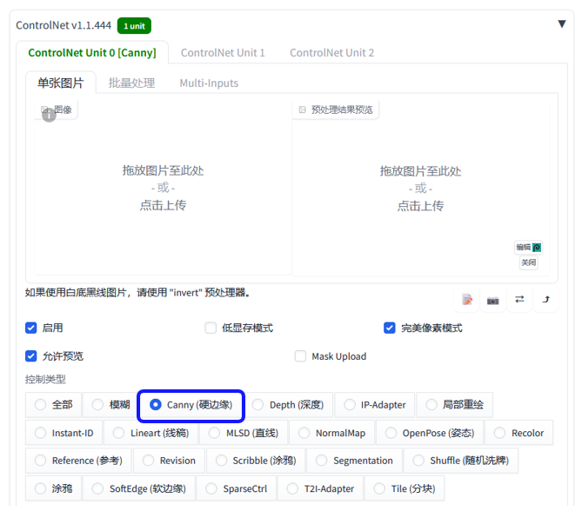Click the invert 预处理器 hint text

coord(138,293)
